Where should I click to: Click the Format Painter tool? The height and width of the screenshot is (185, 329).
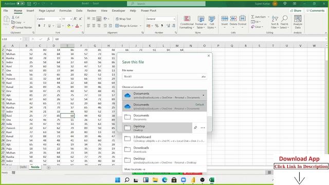pos(22,27)
